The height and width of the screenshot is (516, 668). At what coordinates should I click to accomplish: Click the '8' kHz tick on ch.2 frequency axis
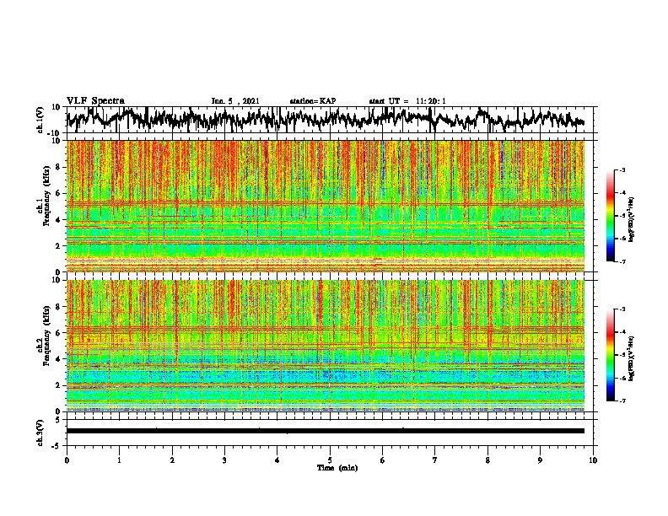[x=58, y=307]
